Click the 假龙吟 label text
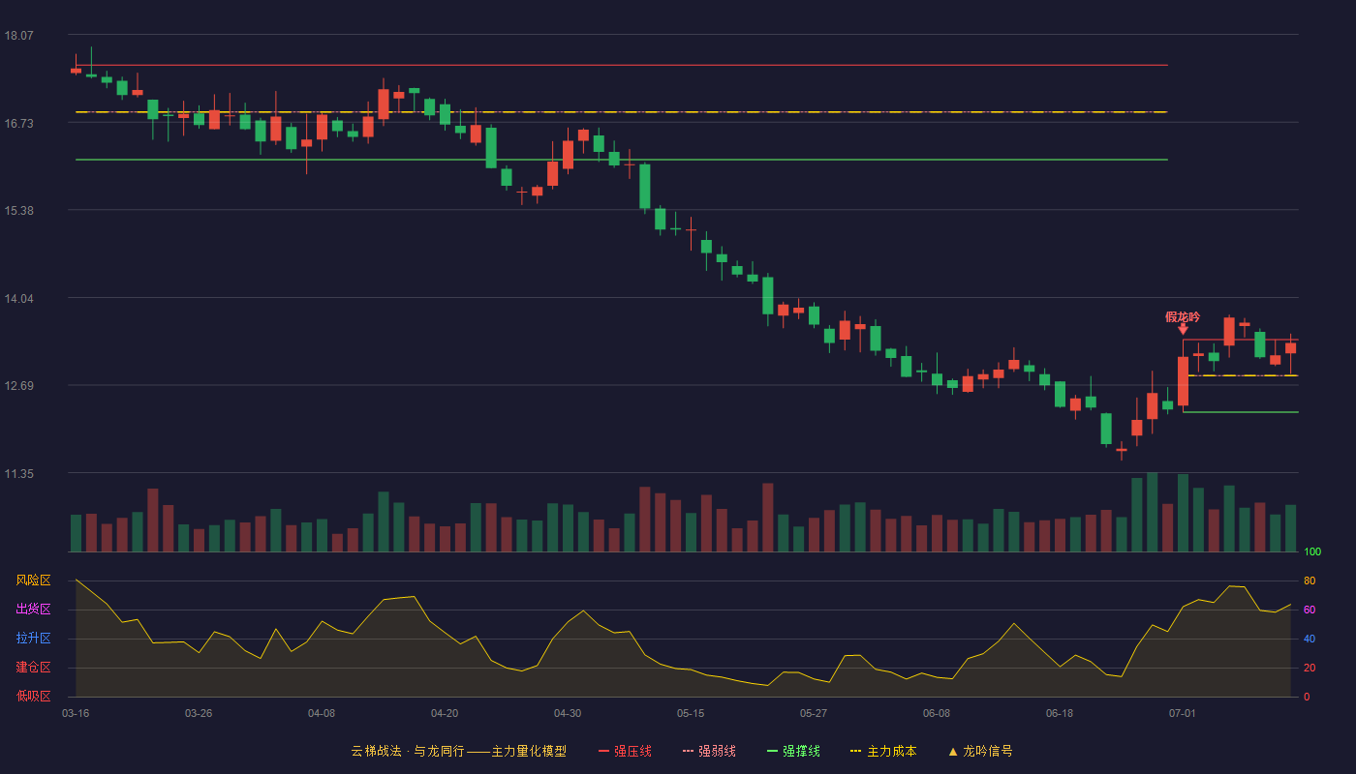Viewport: 1356px width, 774px height. 1183,317
